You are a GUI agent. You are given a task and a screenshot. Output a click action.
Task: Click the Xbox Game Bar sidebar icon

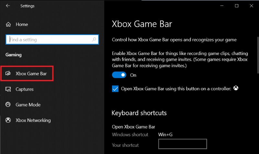pyautogui.click(x=8, y=73)
